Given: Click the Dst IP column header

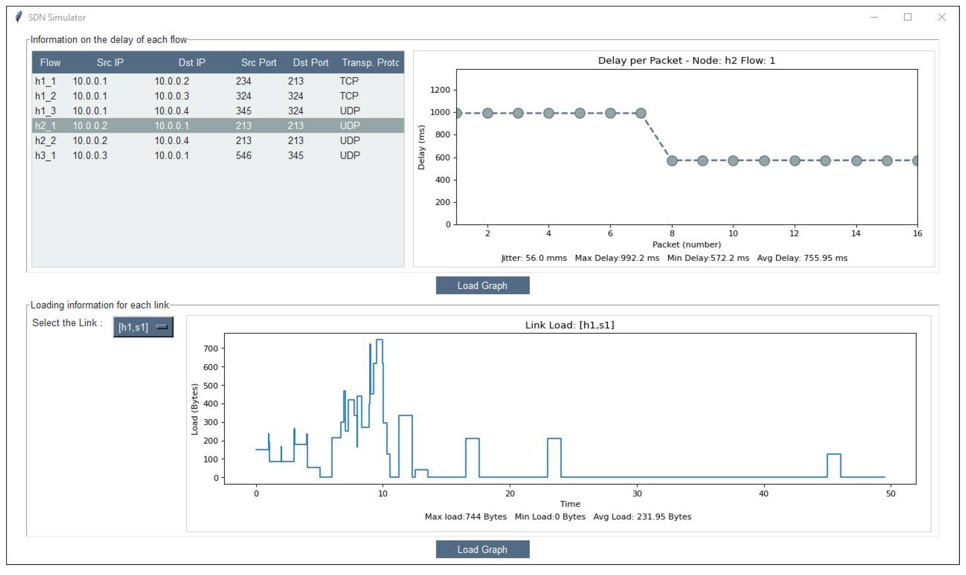Looking at the screenshot, I should 192,62.
